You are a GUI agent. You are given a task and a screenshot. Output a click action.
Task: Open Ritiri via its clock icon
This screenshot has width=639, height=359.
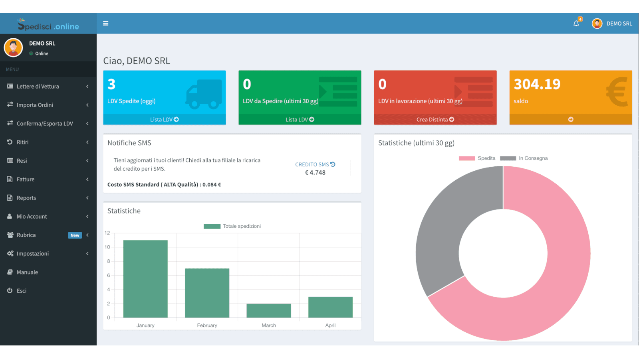pyautogui.click(x=10, y=142)
